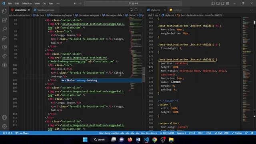Open File Explorer from the taskbar
Viewport: 256px width, 144px height.
[171, 140]
